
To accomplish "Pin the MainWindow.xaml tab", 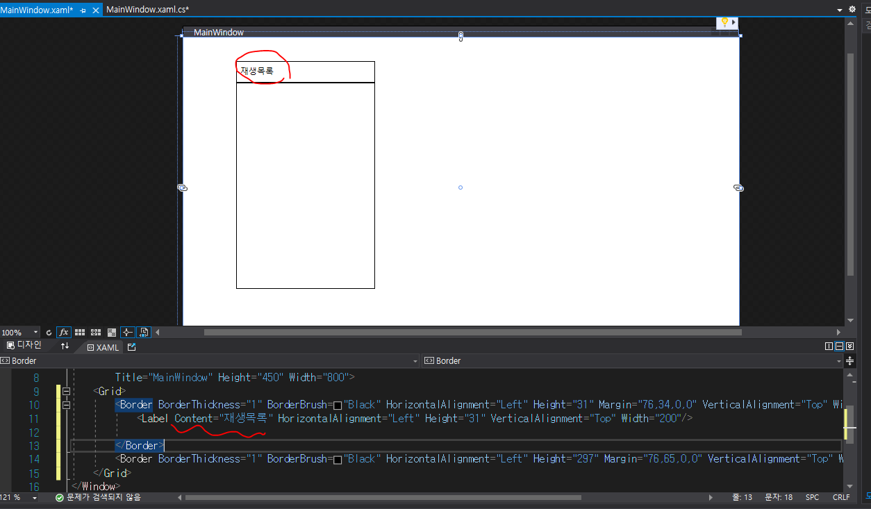I will pyautogui.click(x=83, y=10).
